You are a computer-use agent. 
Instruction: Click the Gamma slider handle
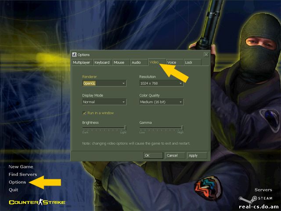pos(182,128)
